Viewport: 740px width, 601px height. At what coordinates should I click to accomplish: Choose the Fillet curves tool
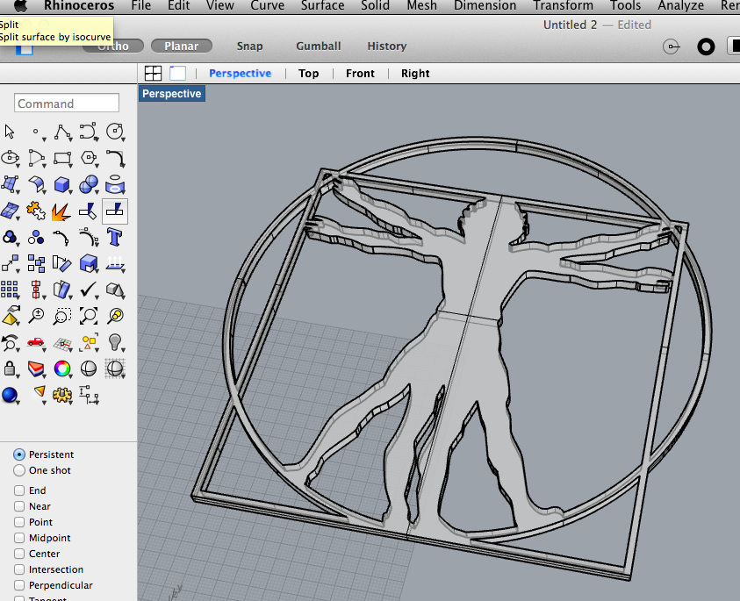tap(115, 158)
